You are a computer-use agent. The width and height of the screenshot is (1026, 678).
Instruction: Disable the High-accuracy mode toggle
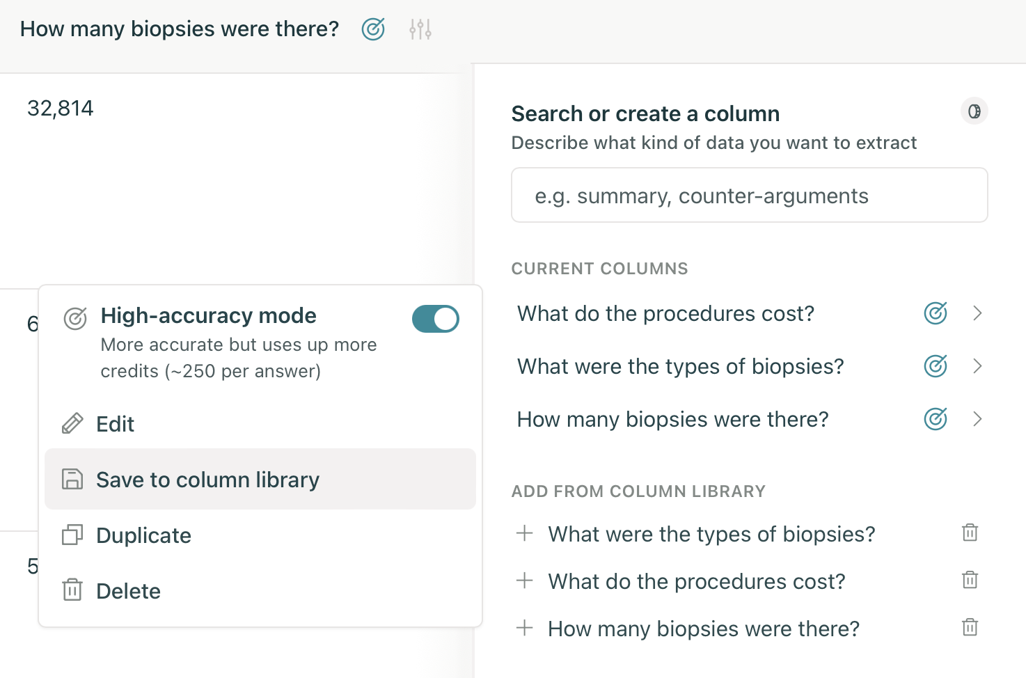click(x=435, y=318)
